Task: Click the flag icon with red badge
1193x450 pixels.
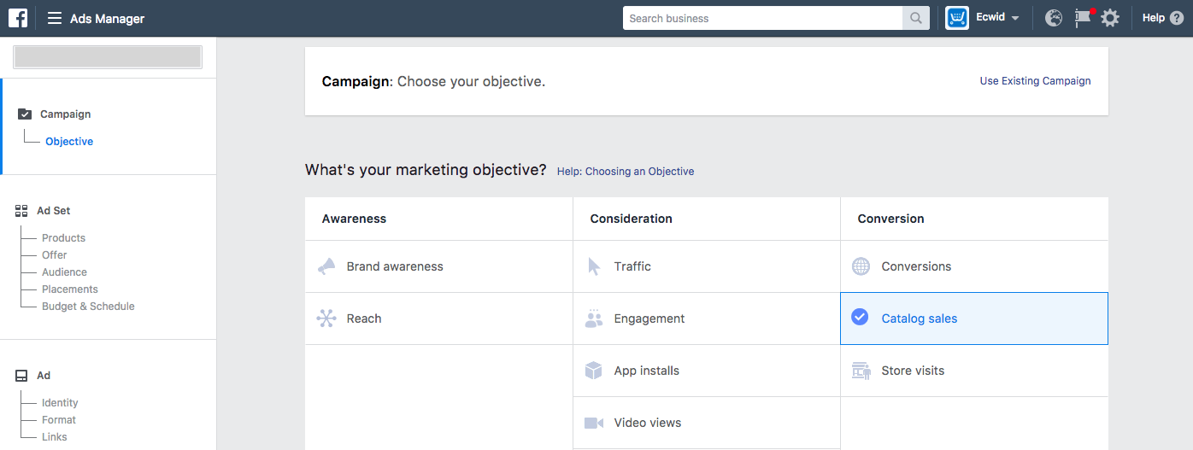Action: coord(1083,18)
